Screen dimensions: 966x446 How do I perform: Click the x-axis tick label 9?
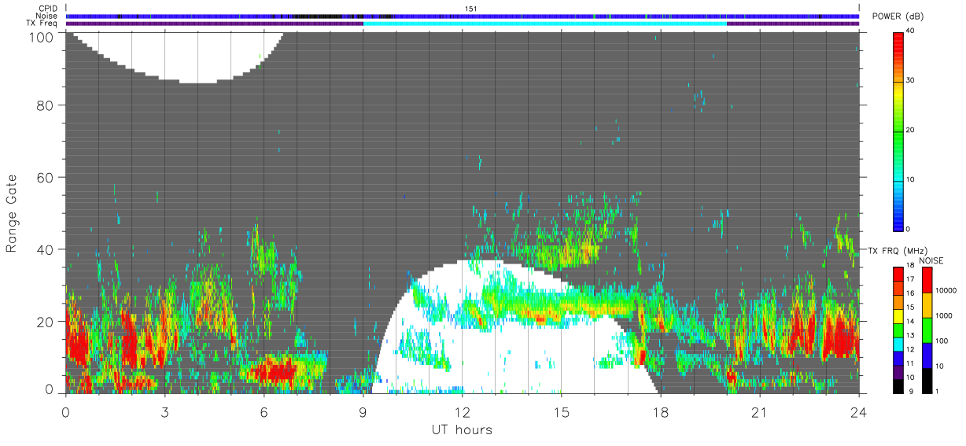tap(363, 411)
